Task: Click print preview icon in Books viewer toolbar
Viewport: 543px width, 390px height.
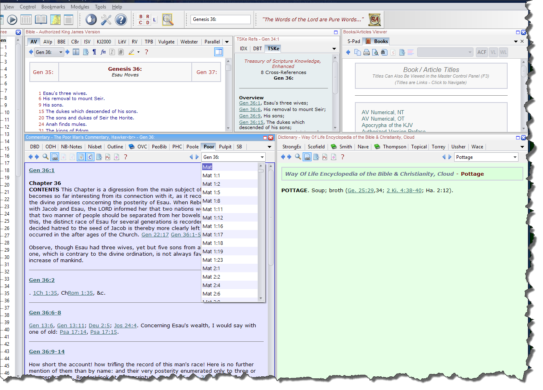Action: coord(375,52)
